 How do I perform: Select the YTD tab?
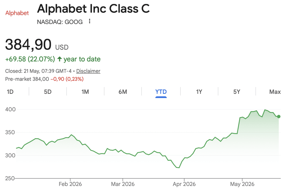[161, 92]
